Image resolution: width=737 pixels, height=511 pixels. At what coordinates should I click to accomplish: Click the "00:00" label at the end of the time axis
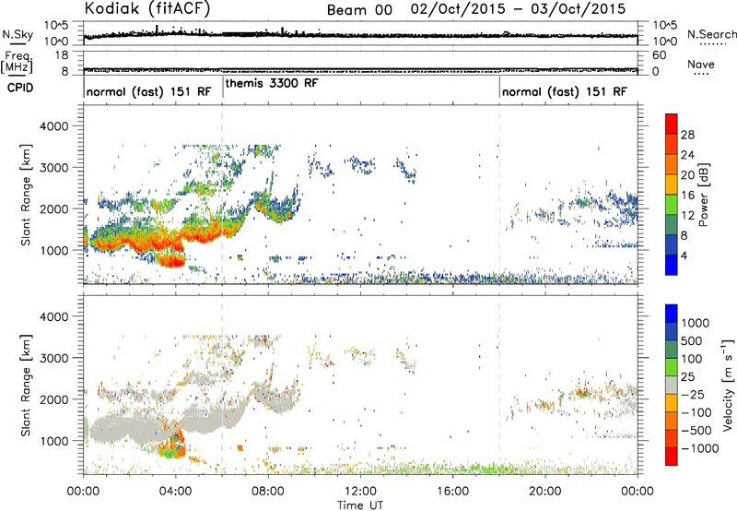point(638,492)
